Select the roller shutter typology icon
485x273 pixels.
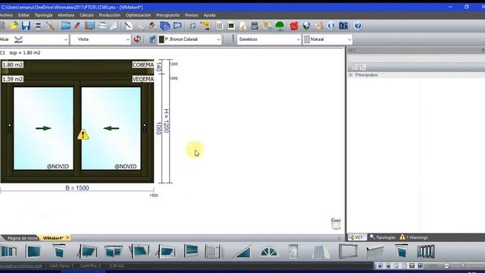375,252
